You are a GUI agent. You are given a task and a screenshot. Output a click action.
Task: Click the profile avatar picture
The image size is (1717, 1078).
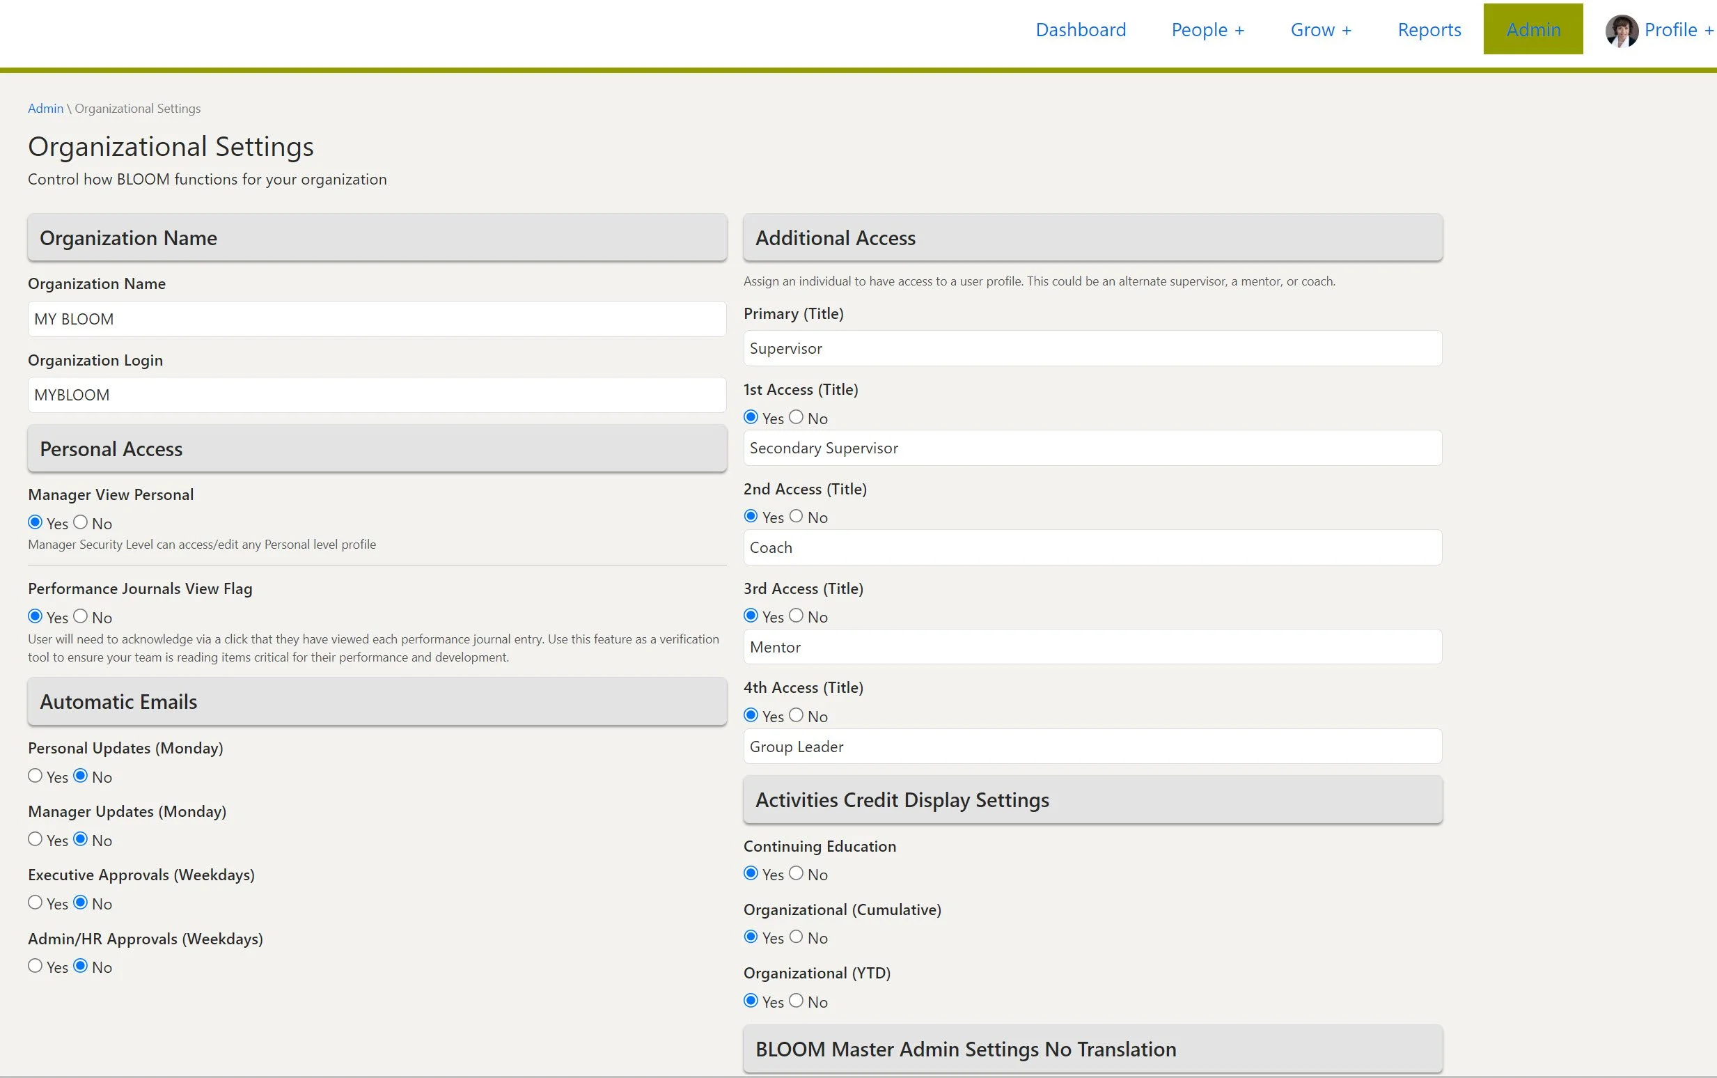[x=1621, y=31]
